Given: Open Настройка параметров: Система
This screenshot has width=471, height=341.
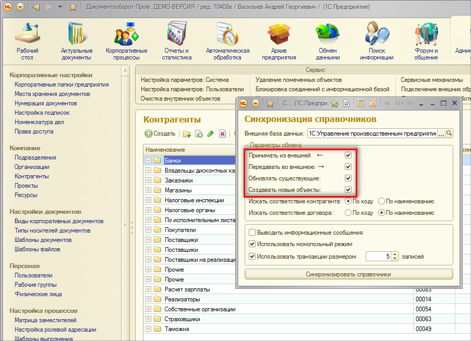Looking at the screenshot, I should click(x=185, y=80).
